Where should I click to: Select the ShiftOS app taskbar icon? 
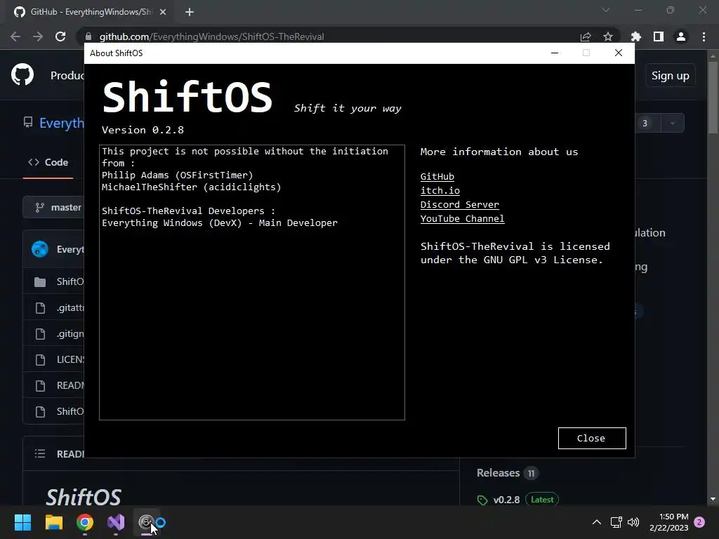point(147,522)
